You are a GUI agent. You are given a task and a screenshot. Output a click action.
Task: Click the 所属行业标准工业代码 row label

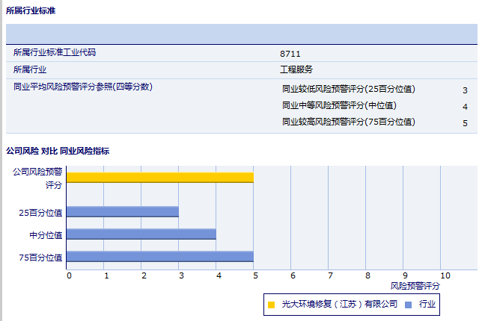tap(55, 53)
